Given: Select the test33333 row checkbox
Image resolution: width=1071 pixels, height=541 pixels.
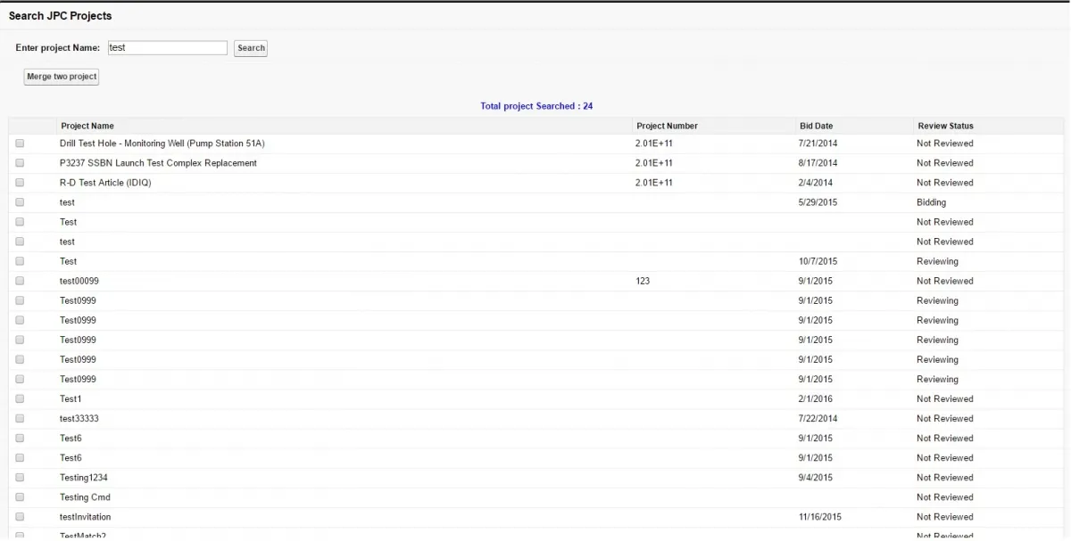Looking at the screenshot, I should pos(20,419).
